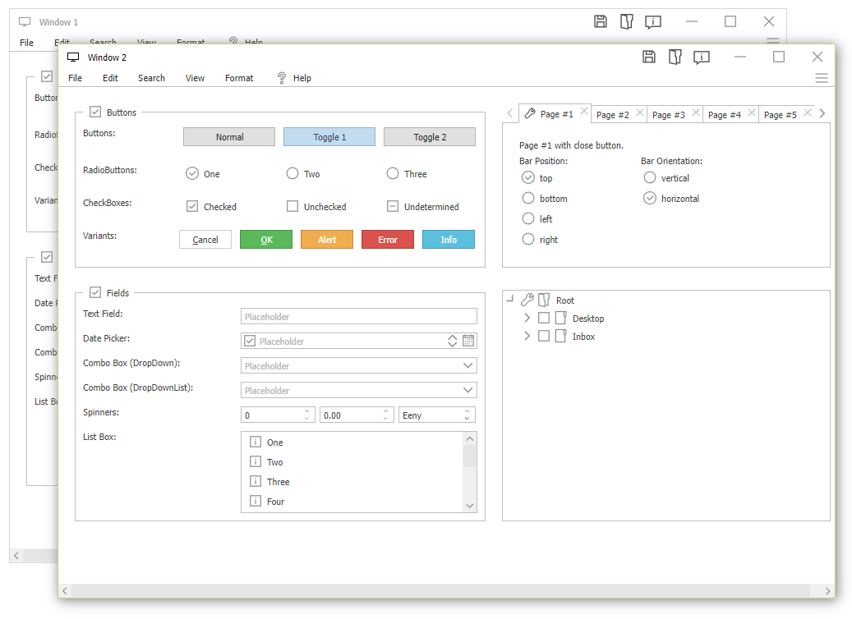Open the Combo Box (DropDownList) arrow
Screen dimensions: 852x619
coord(467,390)
